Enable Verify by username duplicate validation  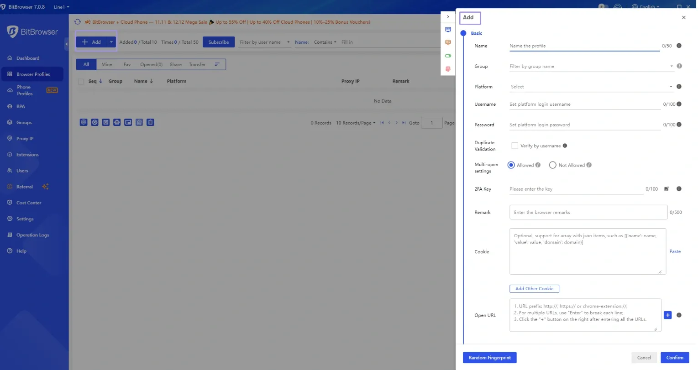click(x=514, y=146)
